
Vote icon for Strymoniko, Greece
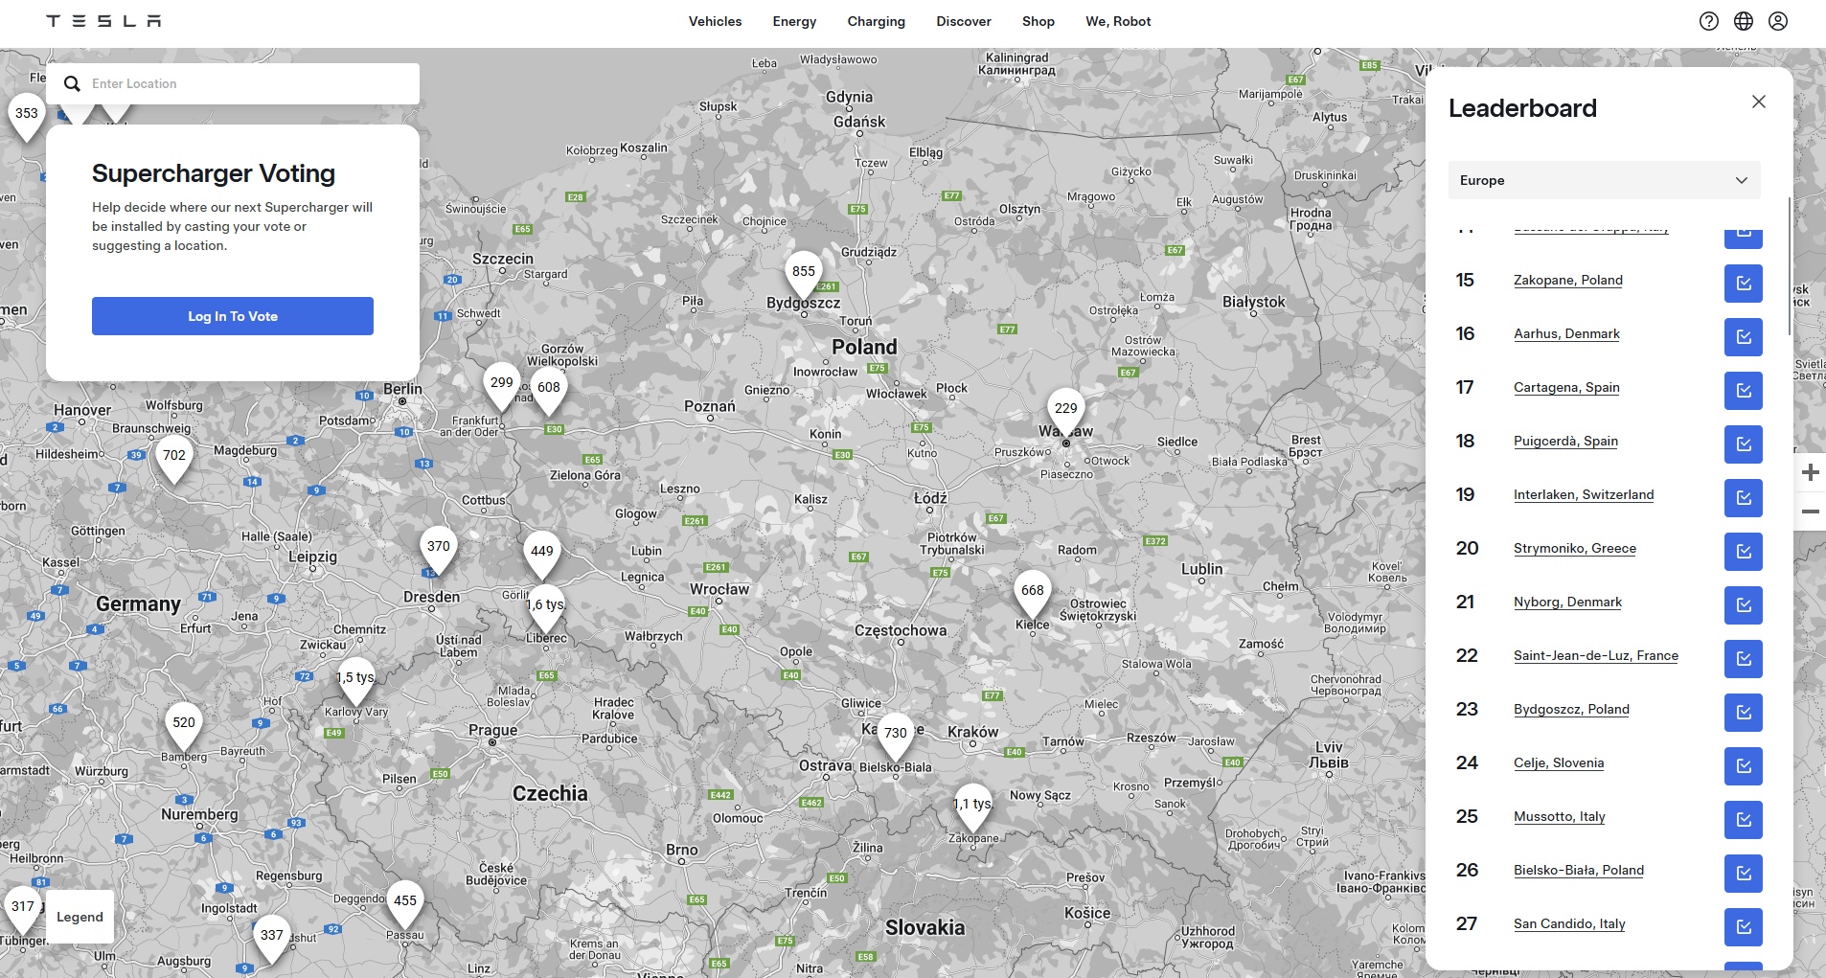1744,552
